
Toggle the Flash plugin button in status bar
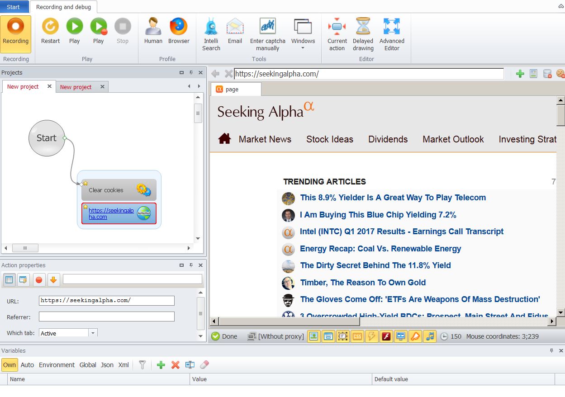(x=386, y=336)
